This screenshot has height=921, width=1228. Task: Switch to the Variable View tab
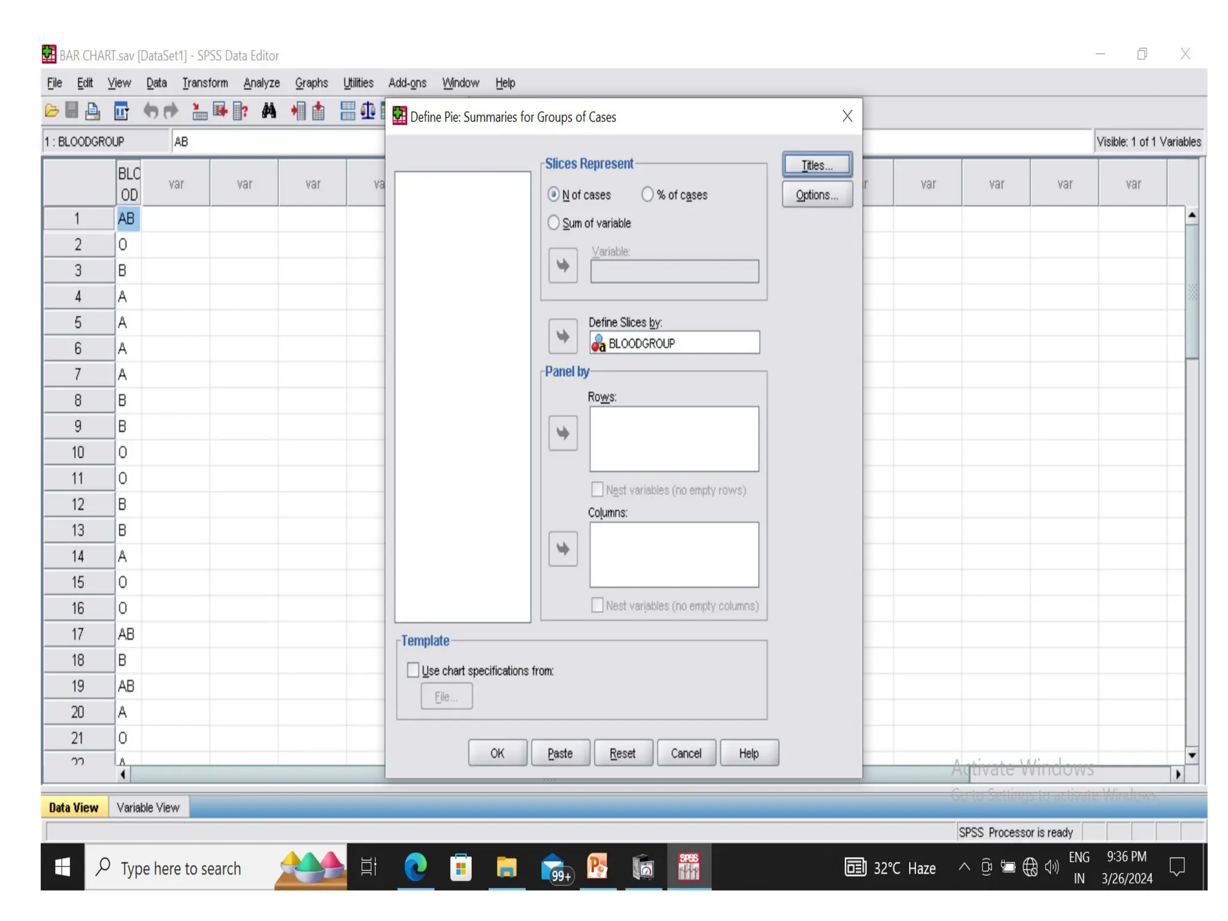[x=148, y=807]
